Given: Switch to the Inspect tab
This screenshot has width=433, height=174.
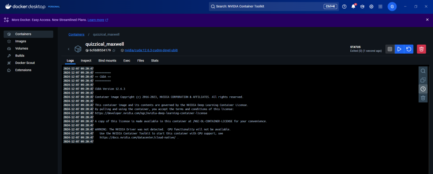Looking at the screenshot, I should (86, 61).
